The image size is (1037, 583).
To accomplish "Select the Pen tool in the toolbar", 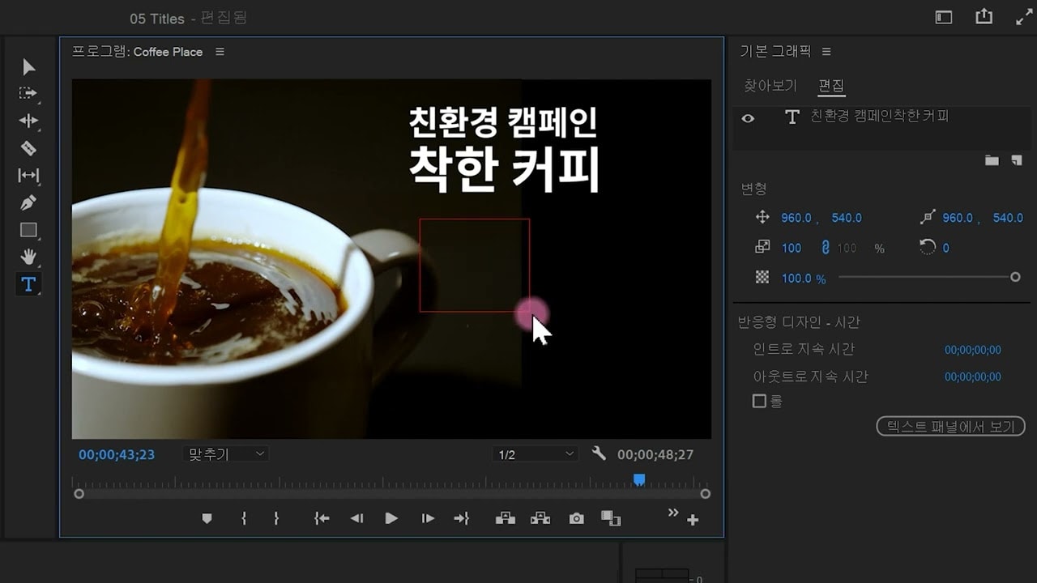I will pyautogui.click(x=28, y=202).
